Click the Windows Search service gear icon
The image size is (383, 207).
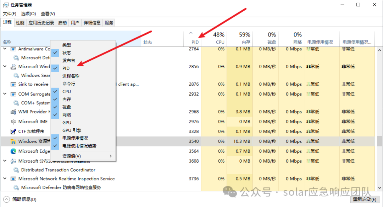[16, 75]
